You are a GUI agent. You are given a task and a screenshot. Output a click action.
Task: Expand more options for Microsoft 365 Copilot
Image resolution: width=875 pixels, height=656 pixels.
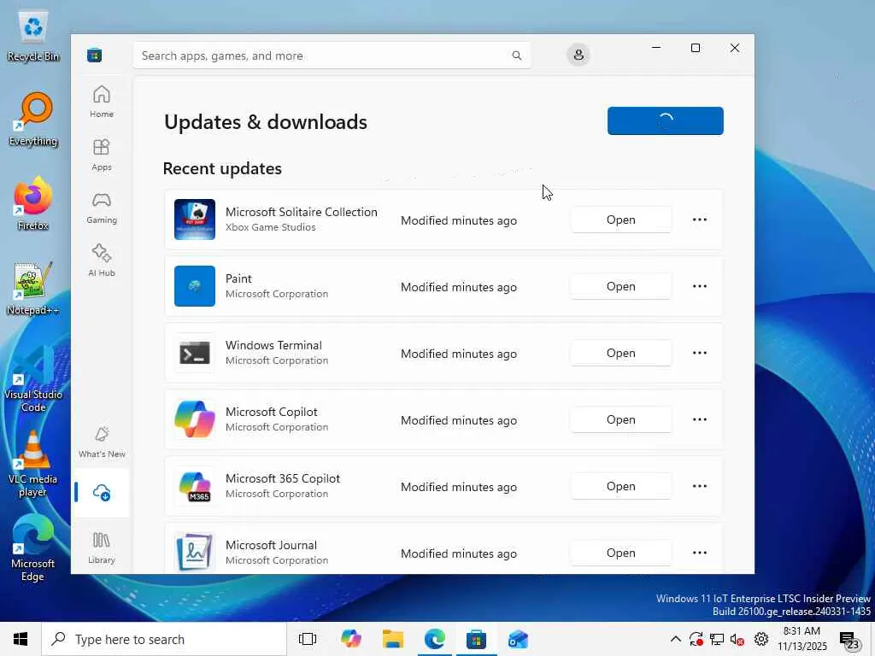(x=700, y=486)
